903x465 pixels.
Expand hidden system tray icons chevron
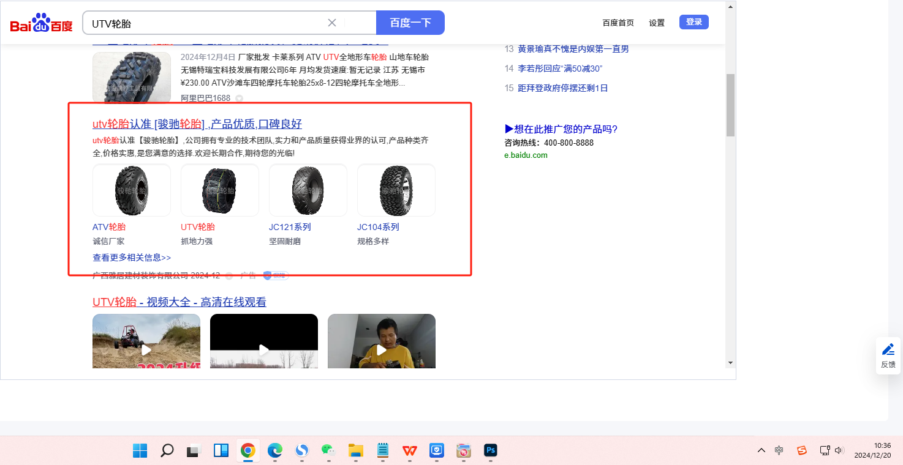tap(761, 450)
